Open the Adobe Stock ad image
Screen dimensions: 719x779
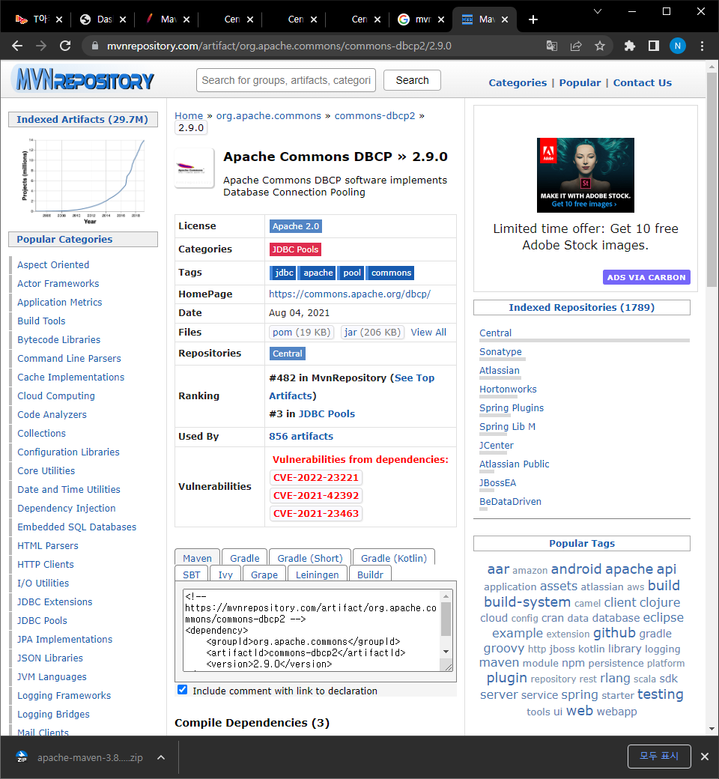[x=586, y=175]
